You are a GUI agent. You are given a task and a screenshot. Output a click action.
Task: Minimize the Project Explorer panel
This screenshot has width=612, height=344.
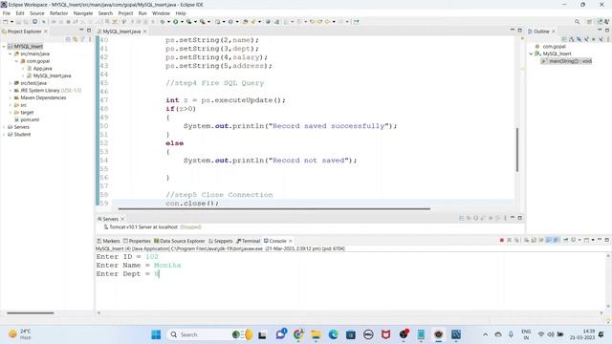(81, 31)
